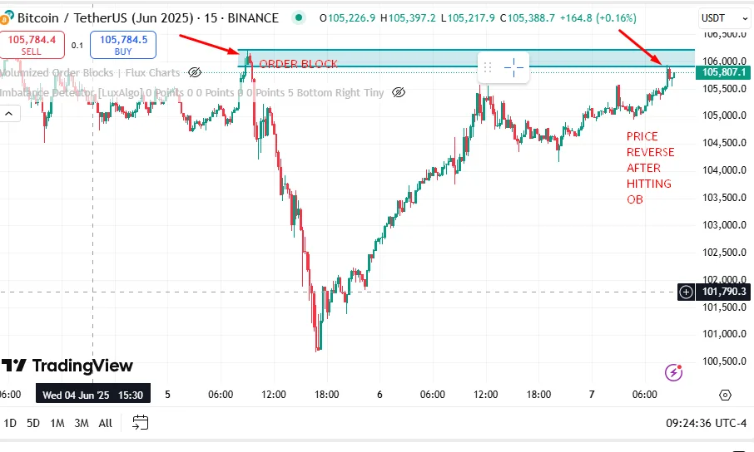The image size is (754, 452).
Task: Open the go-to-date calendar icon
Action: tap(140, 423)
